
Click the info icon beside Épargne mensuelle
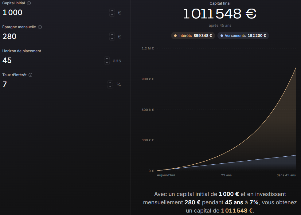click(40, 27)
